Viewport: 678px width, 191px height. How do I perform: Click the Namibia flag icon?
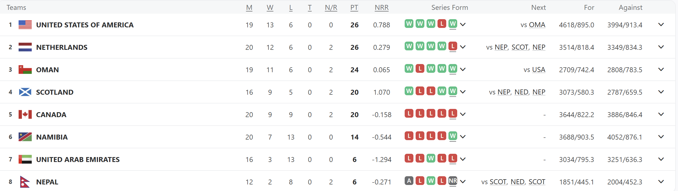[x=25, y=137]
